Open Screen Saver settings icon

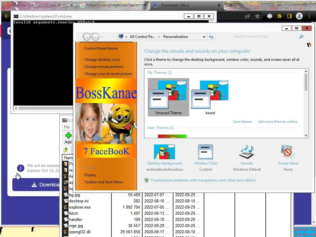point(288,152)
